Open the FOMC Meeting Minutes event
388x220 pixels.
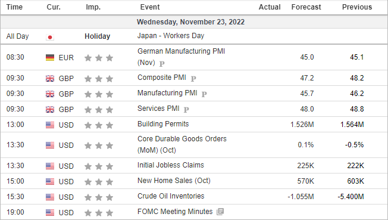(175, 212)
